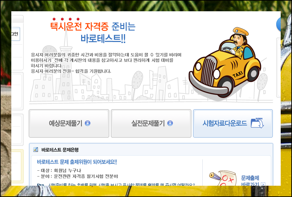
Task: Click the plus icon beside 예상문제풀기
Action: 88,123
